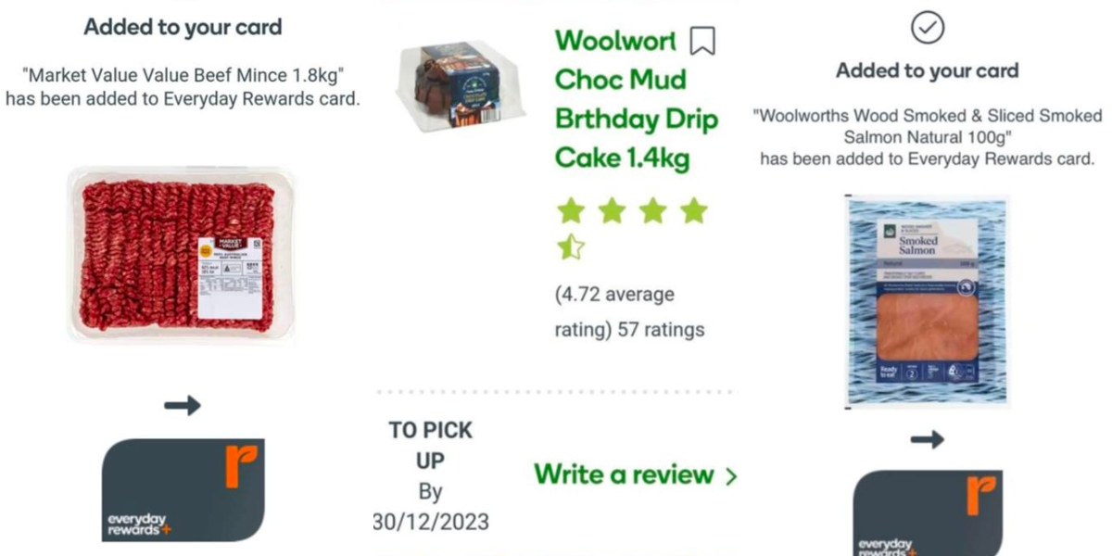Click the 30/12/2023 pickup date
Screen dimensions: 1112x556
point(432,520)
